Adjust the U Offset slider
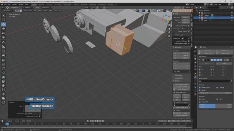The height and width of the screenshot is (131, 234). pyautogui.click(x=215, y=105)
